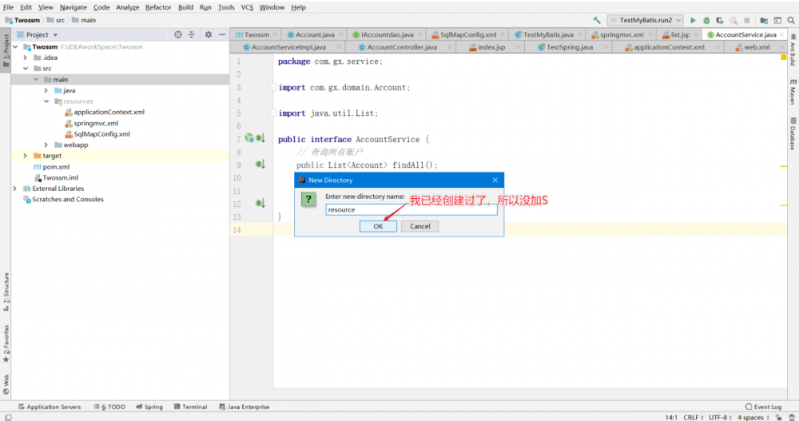Click OK in the New Directory dialog

point(378,226)
